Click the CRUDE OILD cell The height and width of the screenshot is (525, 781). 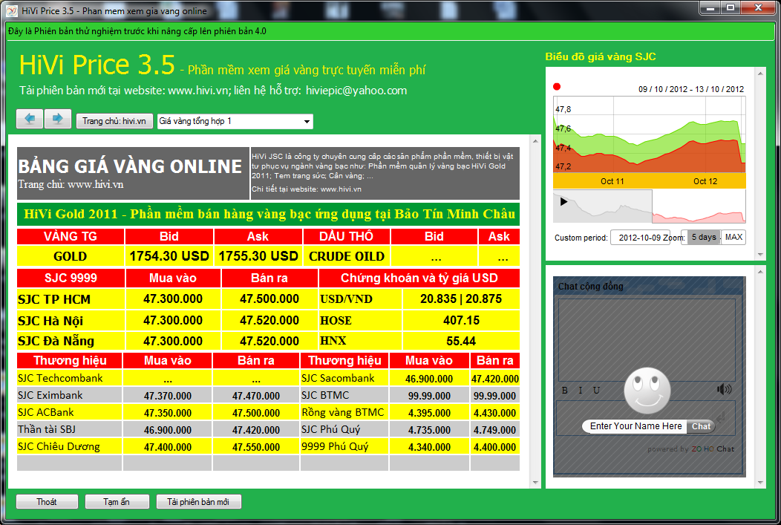point(347,256)
